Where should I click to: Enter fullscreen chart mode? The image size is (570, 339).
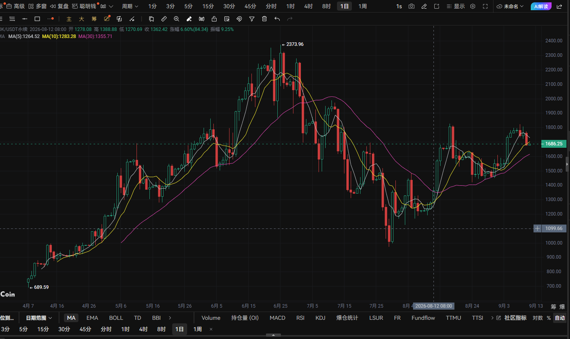pos(485,6)
